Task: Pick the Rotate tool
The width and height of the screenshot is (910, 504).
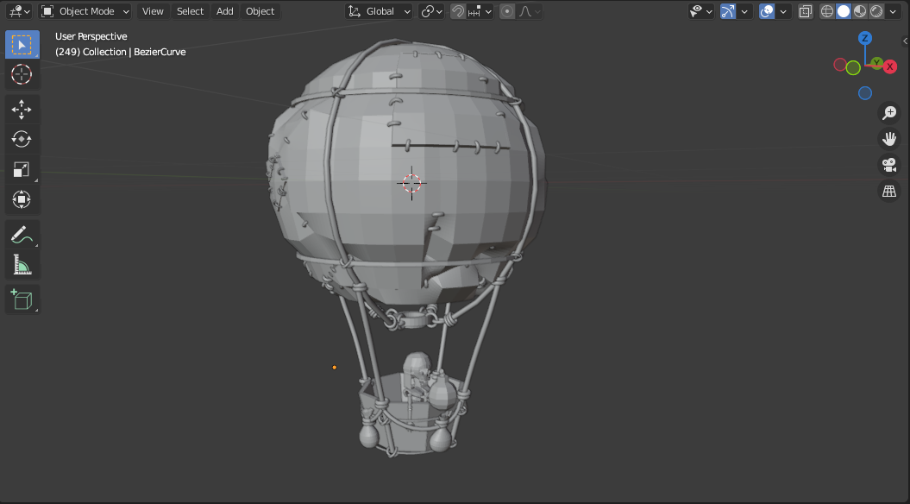Action: [22, 139]
